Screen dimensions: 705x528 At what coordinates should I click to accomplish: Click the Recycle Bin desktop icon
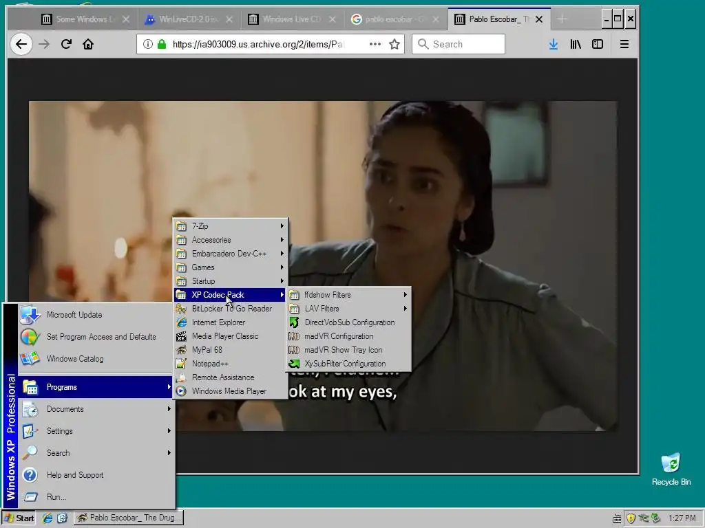tap(671, 469)
